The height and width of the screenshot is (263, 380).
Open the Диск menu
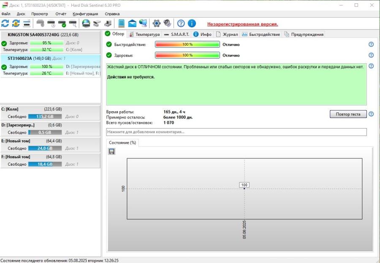[x=21, y=14]
